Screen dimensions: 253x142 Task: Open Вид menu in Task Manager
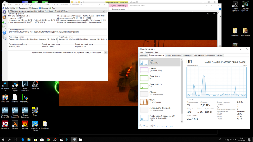pos(157,52)
